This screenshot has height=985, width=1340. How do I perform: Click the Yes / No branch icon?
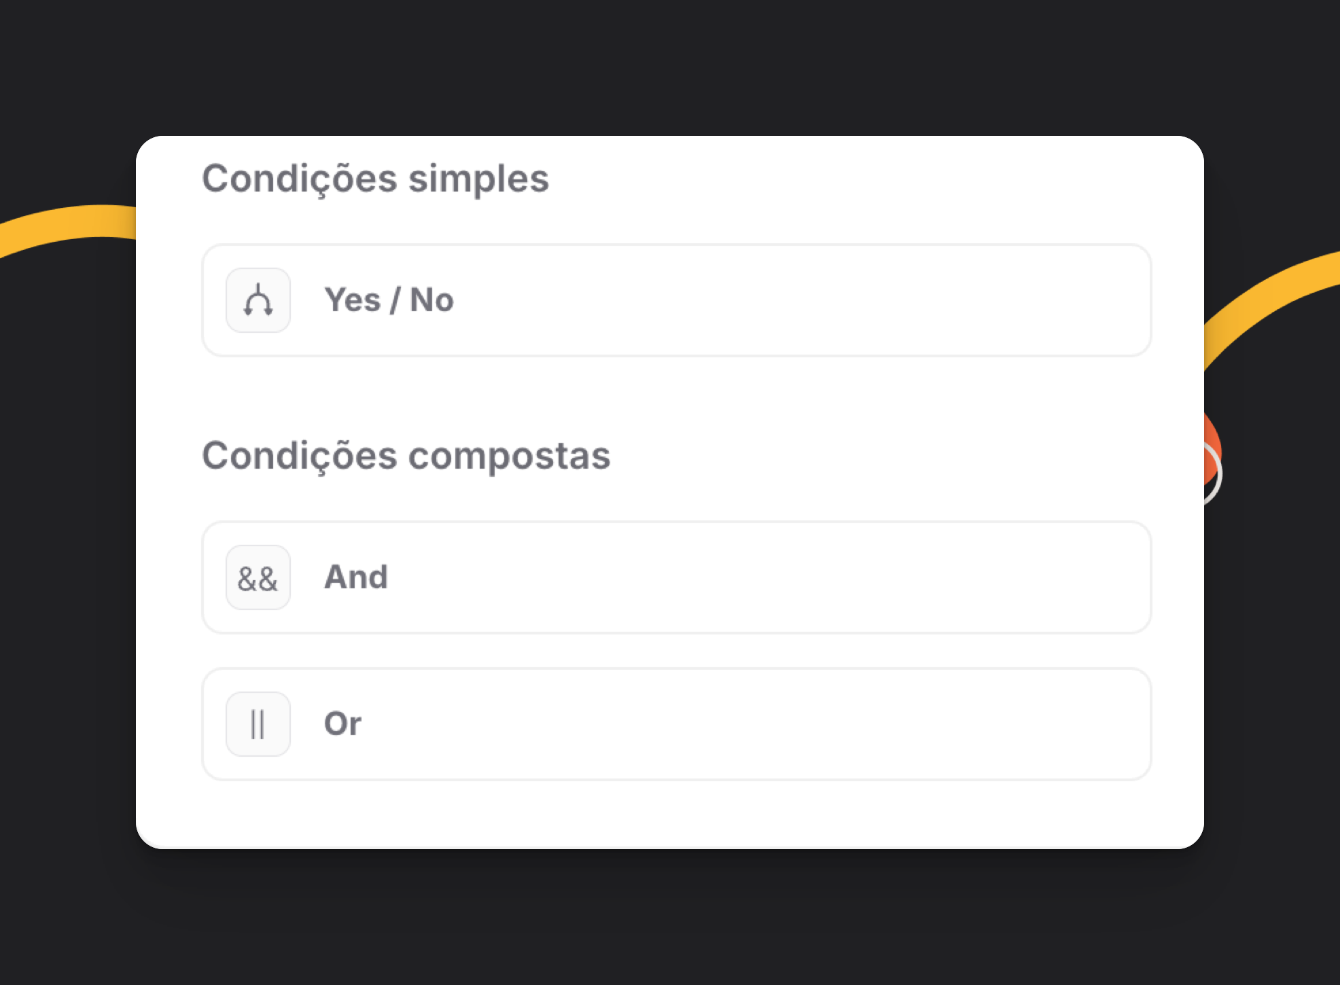tap(258, 300)
